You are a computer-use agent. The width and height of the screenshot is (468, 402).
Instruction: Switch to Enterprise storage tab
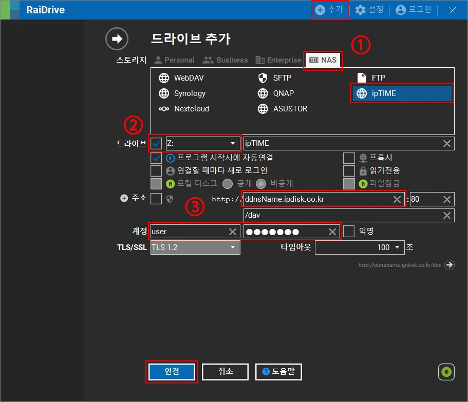(x=278, y=60)
